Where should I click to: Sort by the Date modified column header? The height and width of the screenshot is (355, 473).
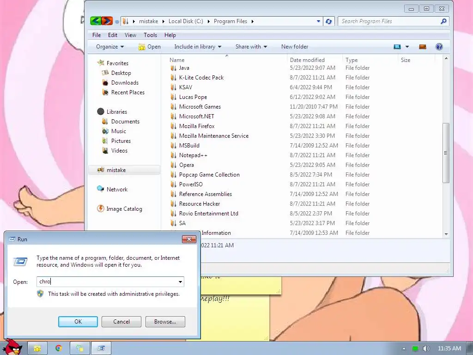(315, 60)
